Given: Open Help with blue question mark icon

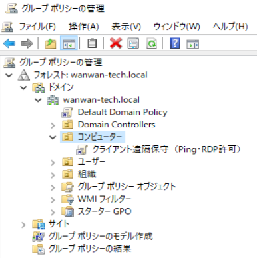Looking at the screenshot, I should 175,43.
